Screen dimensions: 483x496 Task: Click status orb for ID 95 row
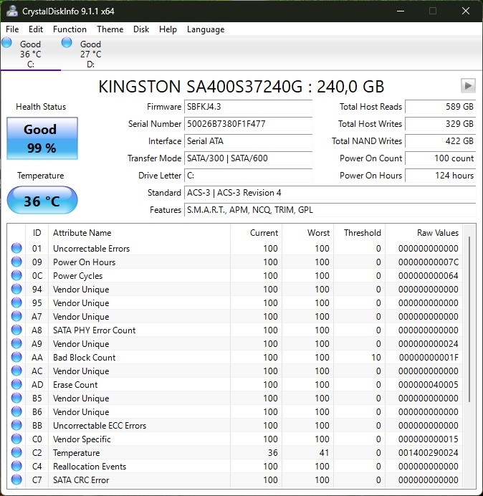[16, 302]
